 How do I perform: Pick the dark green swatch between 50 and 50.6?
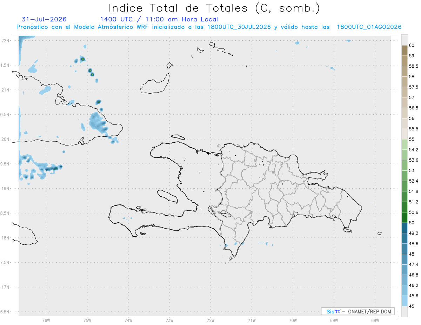coord(405,218)
